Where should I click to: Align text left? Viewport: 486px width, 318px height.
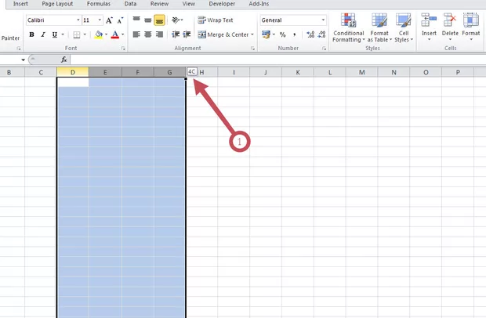[136, 34]
